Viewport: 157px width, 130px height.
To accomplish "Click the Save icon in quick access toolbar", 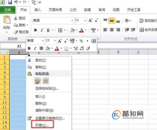I will coord(10,2).
